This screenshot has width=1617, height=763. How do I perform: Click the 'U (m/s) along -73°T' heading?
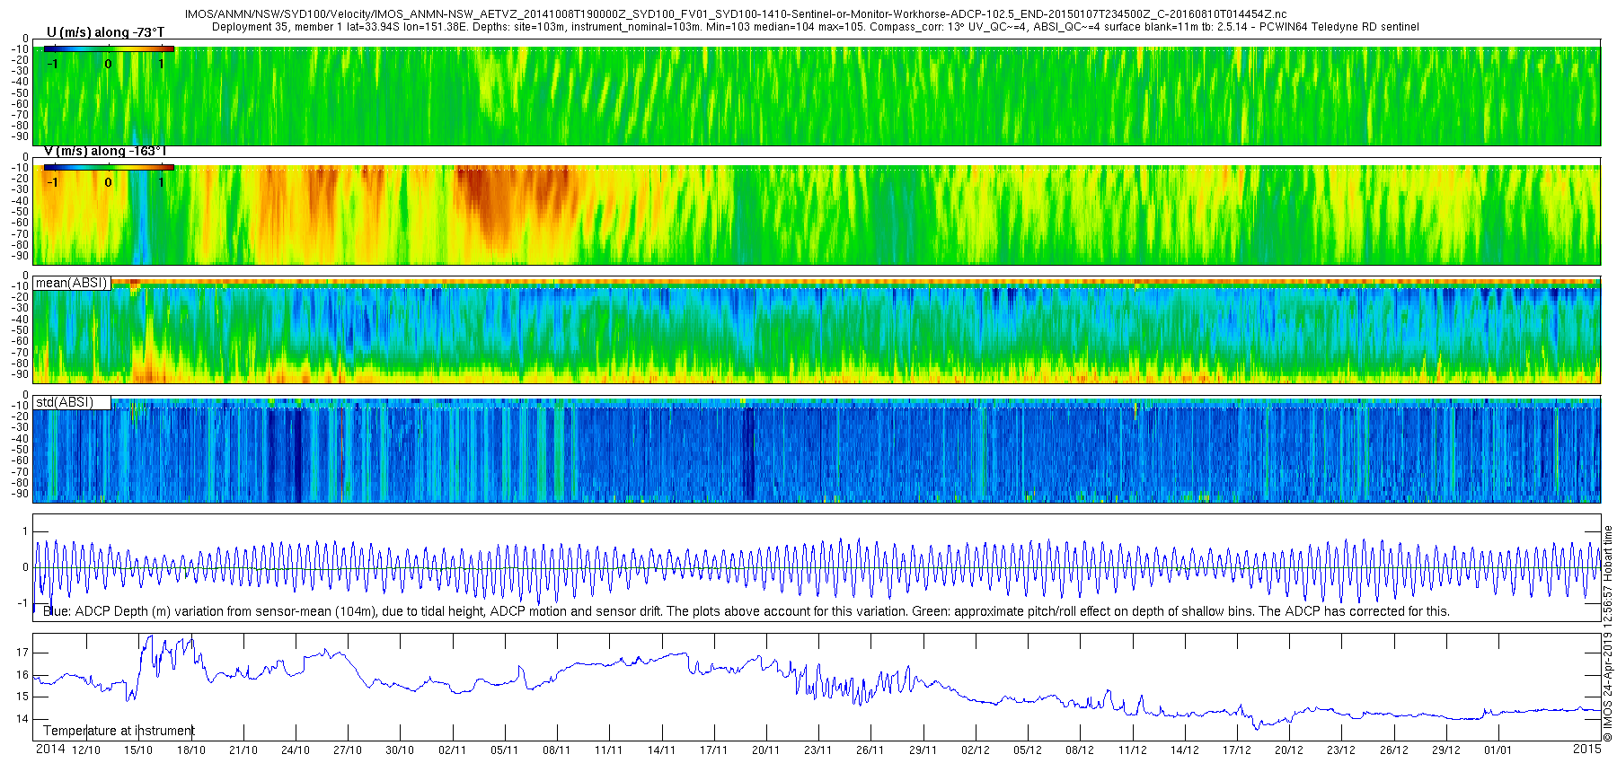pos(105,32)
